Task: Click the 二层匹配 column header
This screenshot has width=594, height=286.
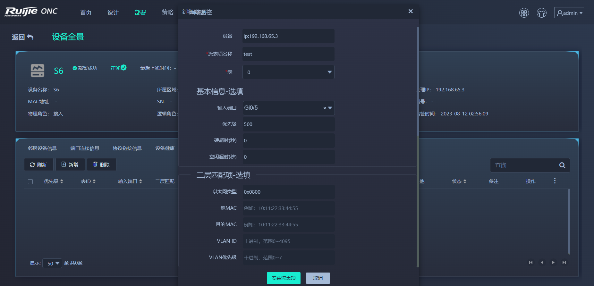Action: click(x=165, y=181)
